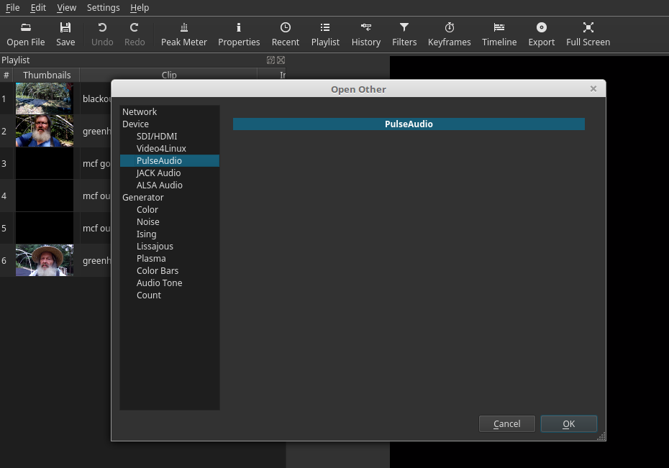This screenshot has height=468, width=669.
Task: Click the Thumbnails column header
Action: (x=47, y=75)
